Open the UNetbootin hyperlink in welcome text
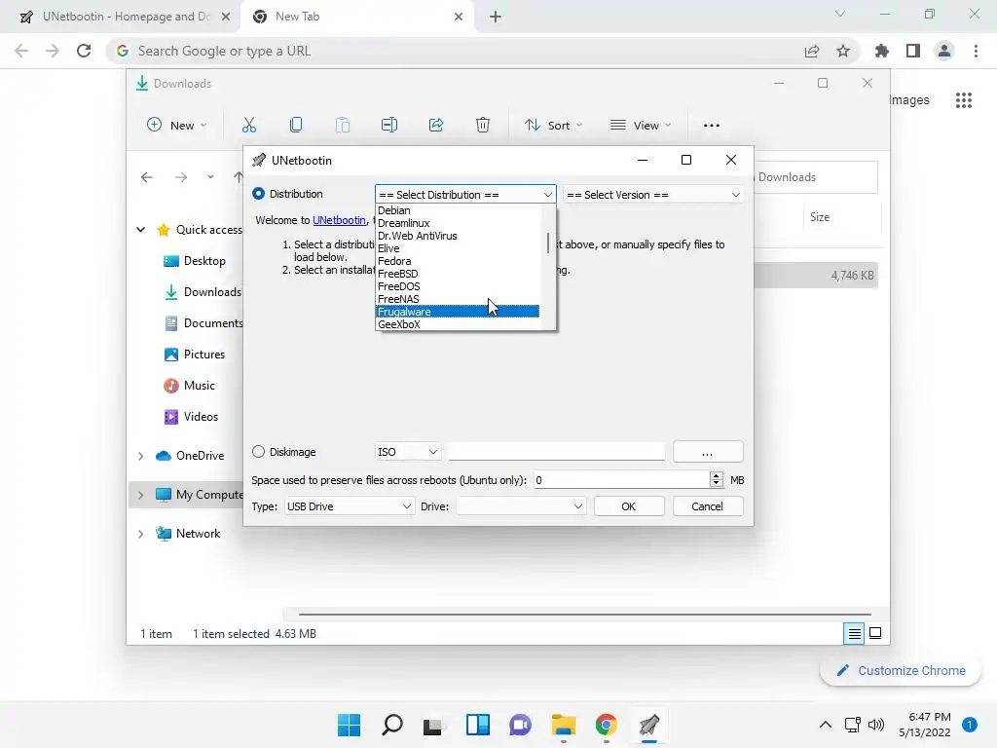Screen dimensions: 997x748 coord(339,220)
